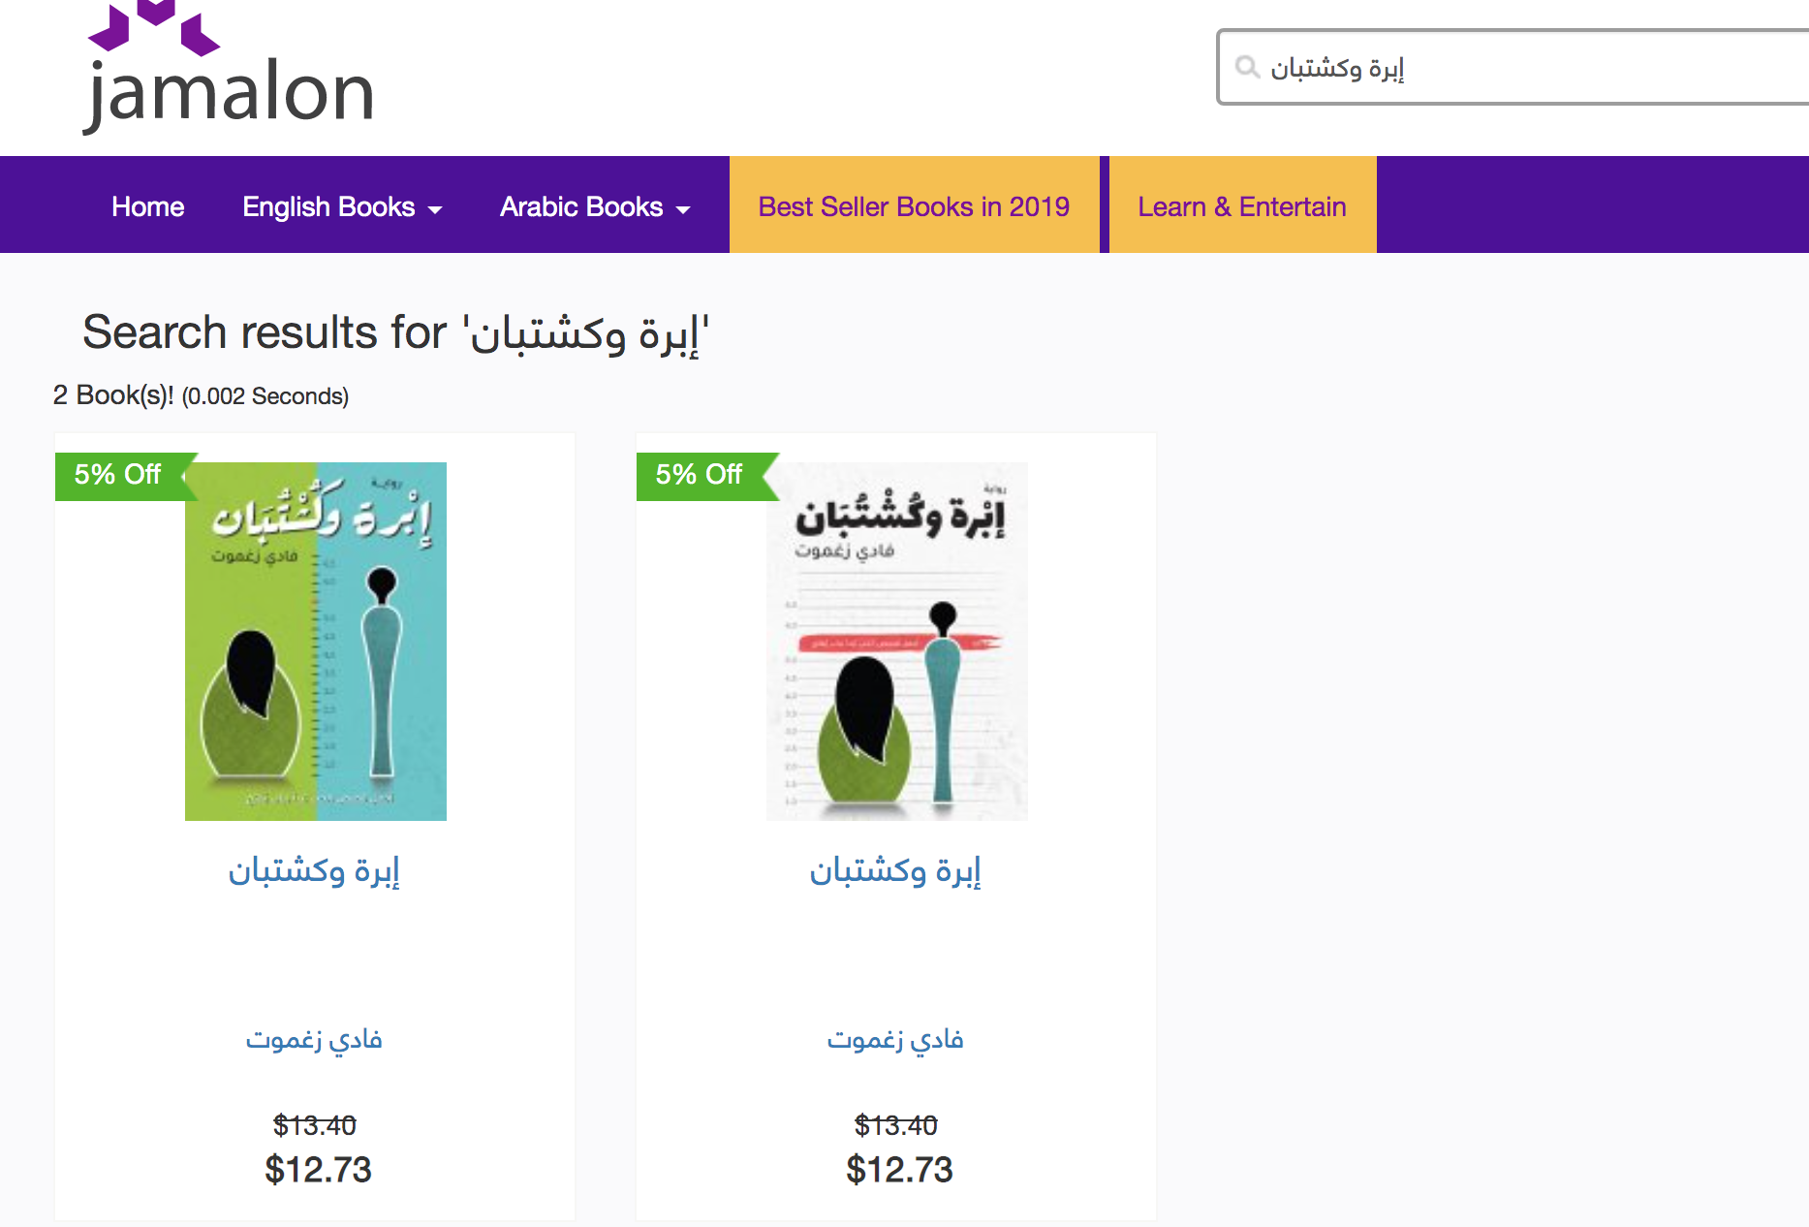Click the second book's title link

click(895, 870)
